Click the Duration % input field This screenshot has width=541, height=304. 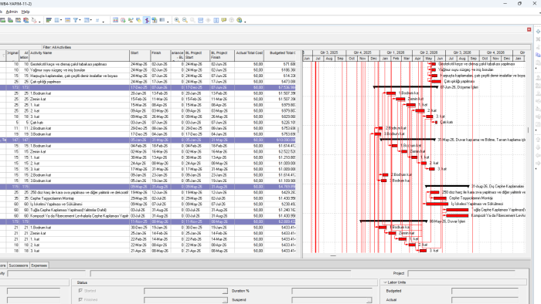coord(332,291)
